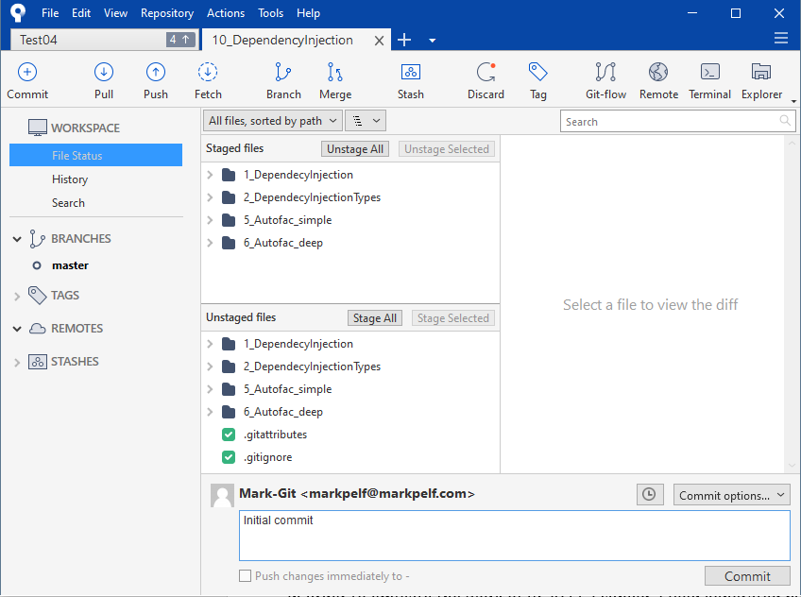
Task: Open the View menu
Action: point(115,13)
